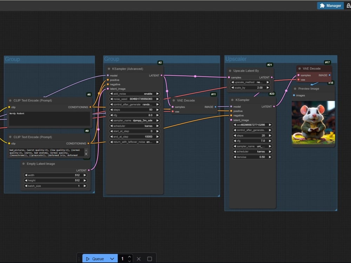Viewport: 351px width, 263px height.
Task: Open the sampler_name uni_ selector in KSampler
Action: 252,146
